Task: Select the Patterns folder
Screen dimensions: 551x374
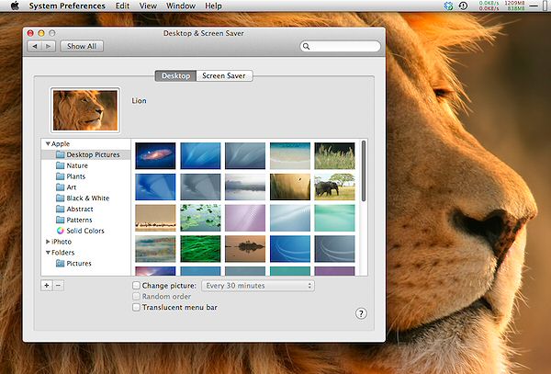Action: (86, 220)
